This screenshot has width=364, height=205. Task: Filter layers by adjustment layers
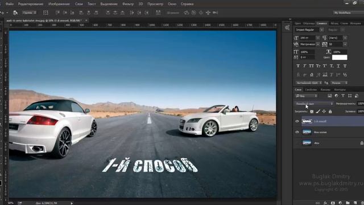click(x=336, y=96)
